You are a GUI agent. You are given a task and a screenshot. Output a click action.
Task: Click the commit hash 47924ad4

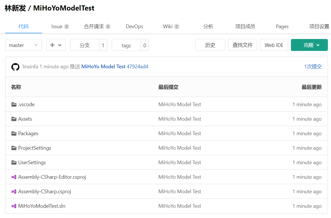pyautogui.click(x=137, y=67)
